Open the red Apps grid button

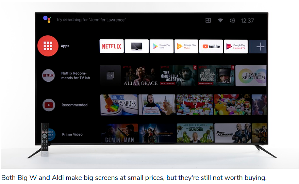(x=48, y=46)
